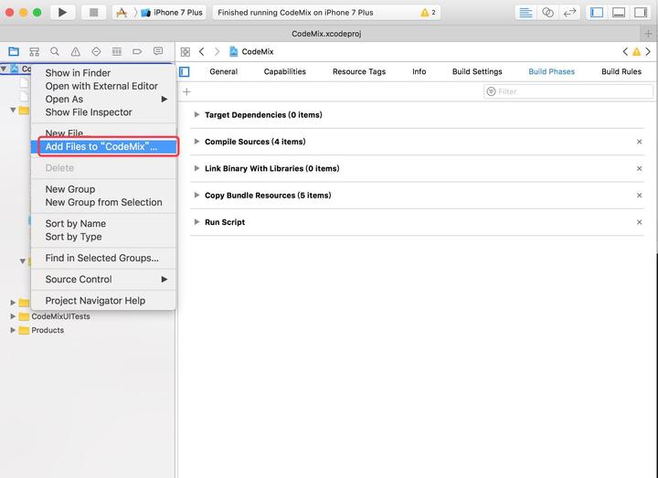Choose Add Files to "CodeMix"
This screenshot has height=478, width=658.
click(x=103, y=146)
